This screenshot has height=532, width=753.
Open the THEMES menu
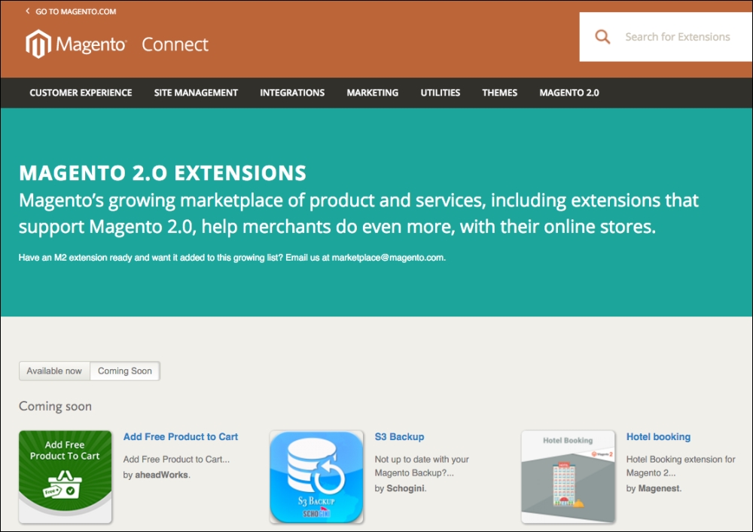click(x=499, y=93)
